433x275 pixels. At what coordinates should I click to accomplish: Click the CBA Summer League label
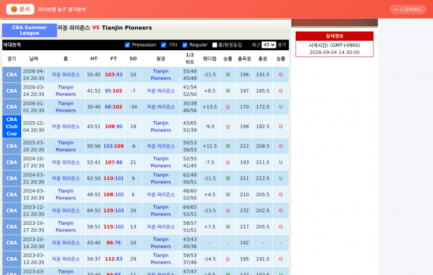pos(30,31)
